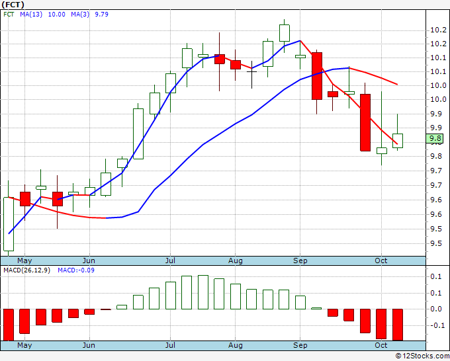Click the (FCT) chart title
Screen dimensions: 450x361
pyautogui.click(x=13, y=5)
